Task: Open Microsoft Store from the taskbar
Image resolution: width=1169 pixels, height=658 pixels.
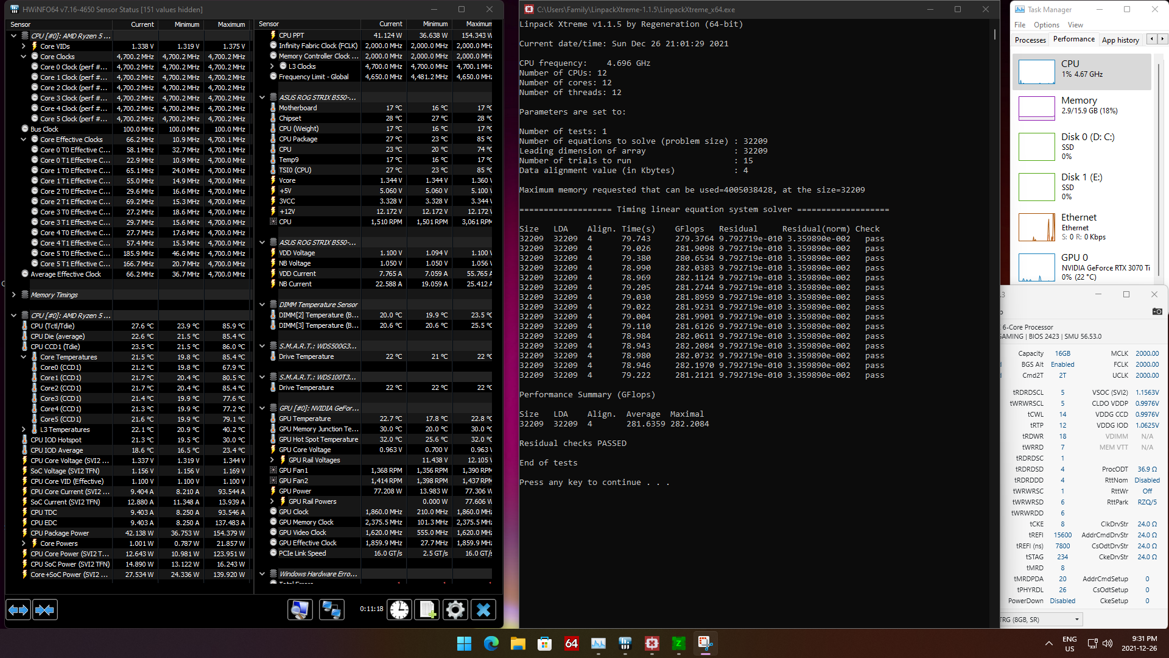Action: [545, 643]
